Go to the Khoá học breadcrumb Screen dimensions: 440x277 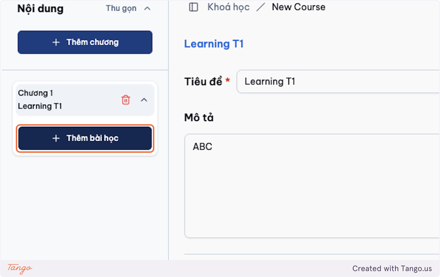(228, 7)
